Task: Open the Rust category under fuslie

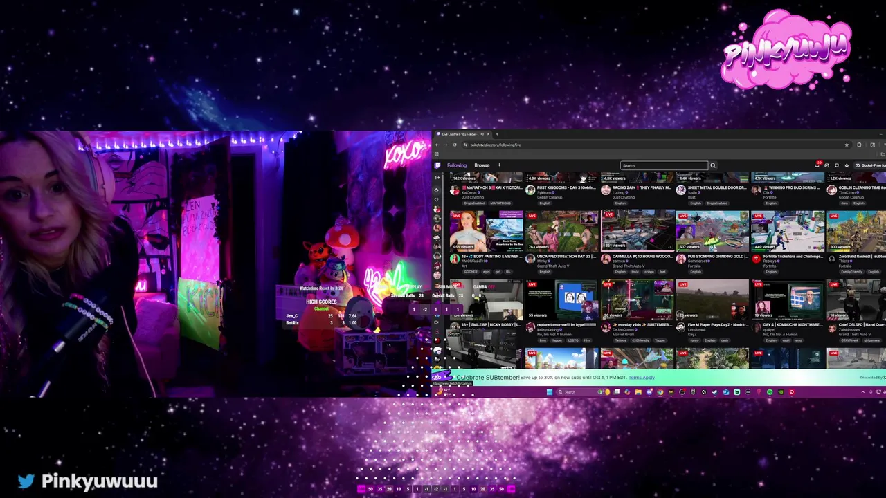Action: tap(691, 197)
